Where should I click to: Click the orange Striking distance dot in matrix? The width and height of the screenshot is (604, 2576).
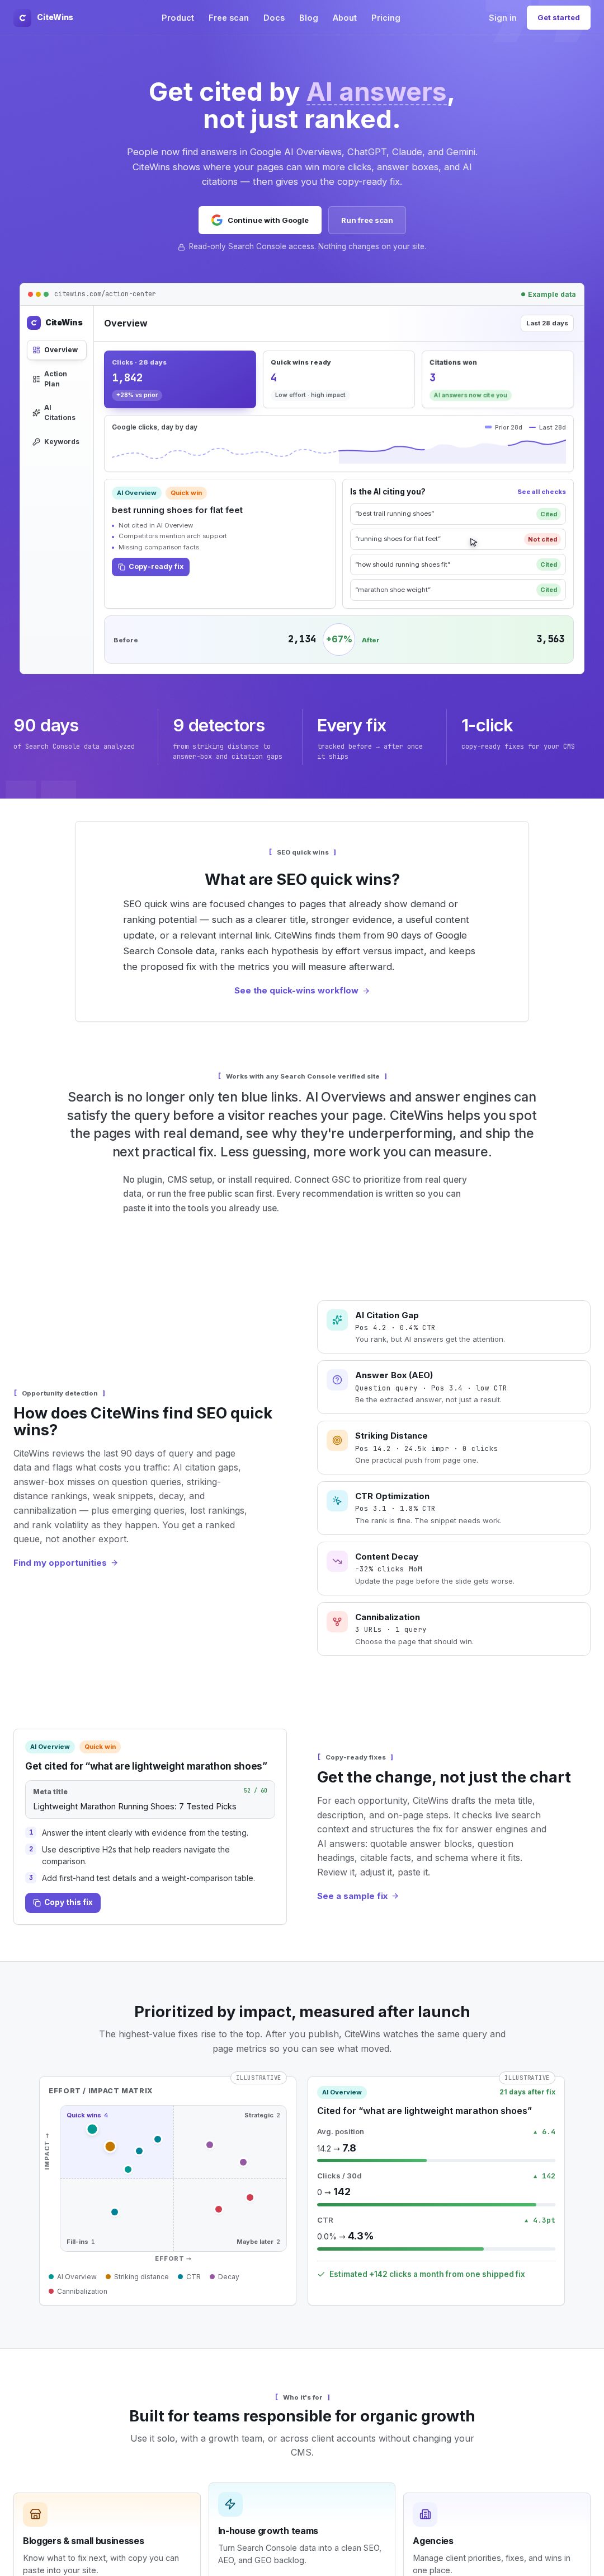[x=110, y=2146]
